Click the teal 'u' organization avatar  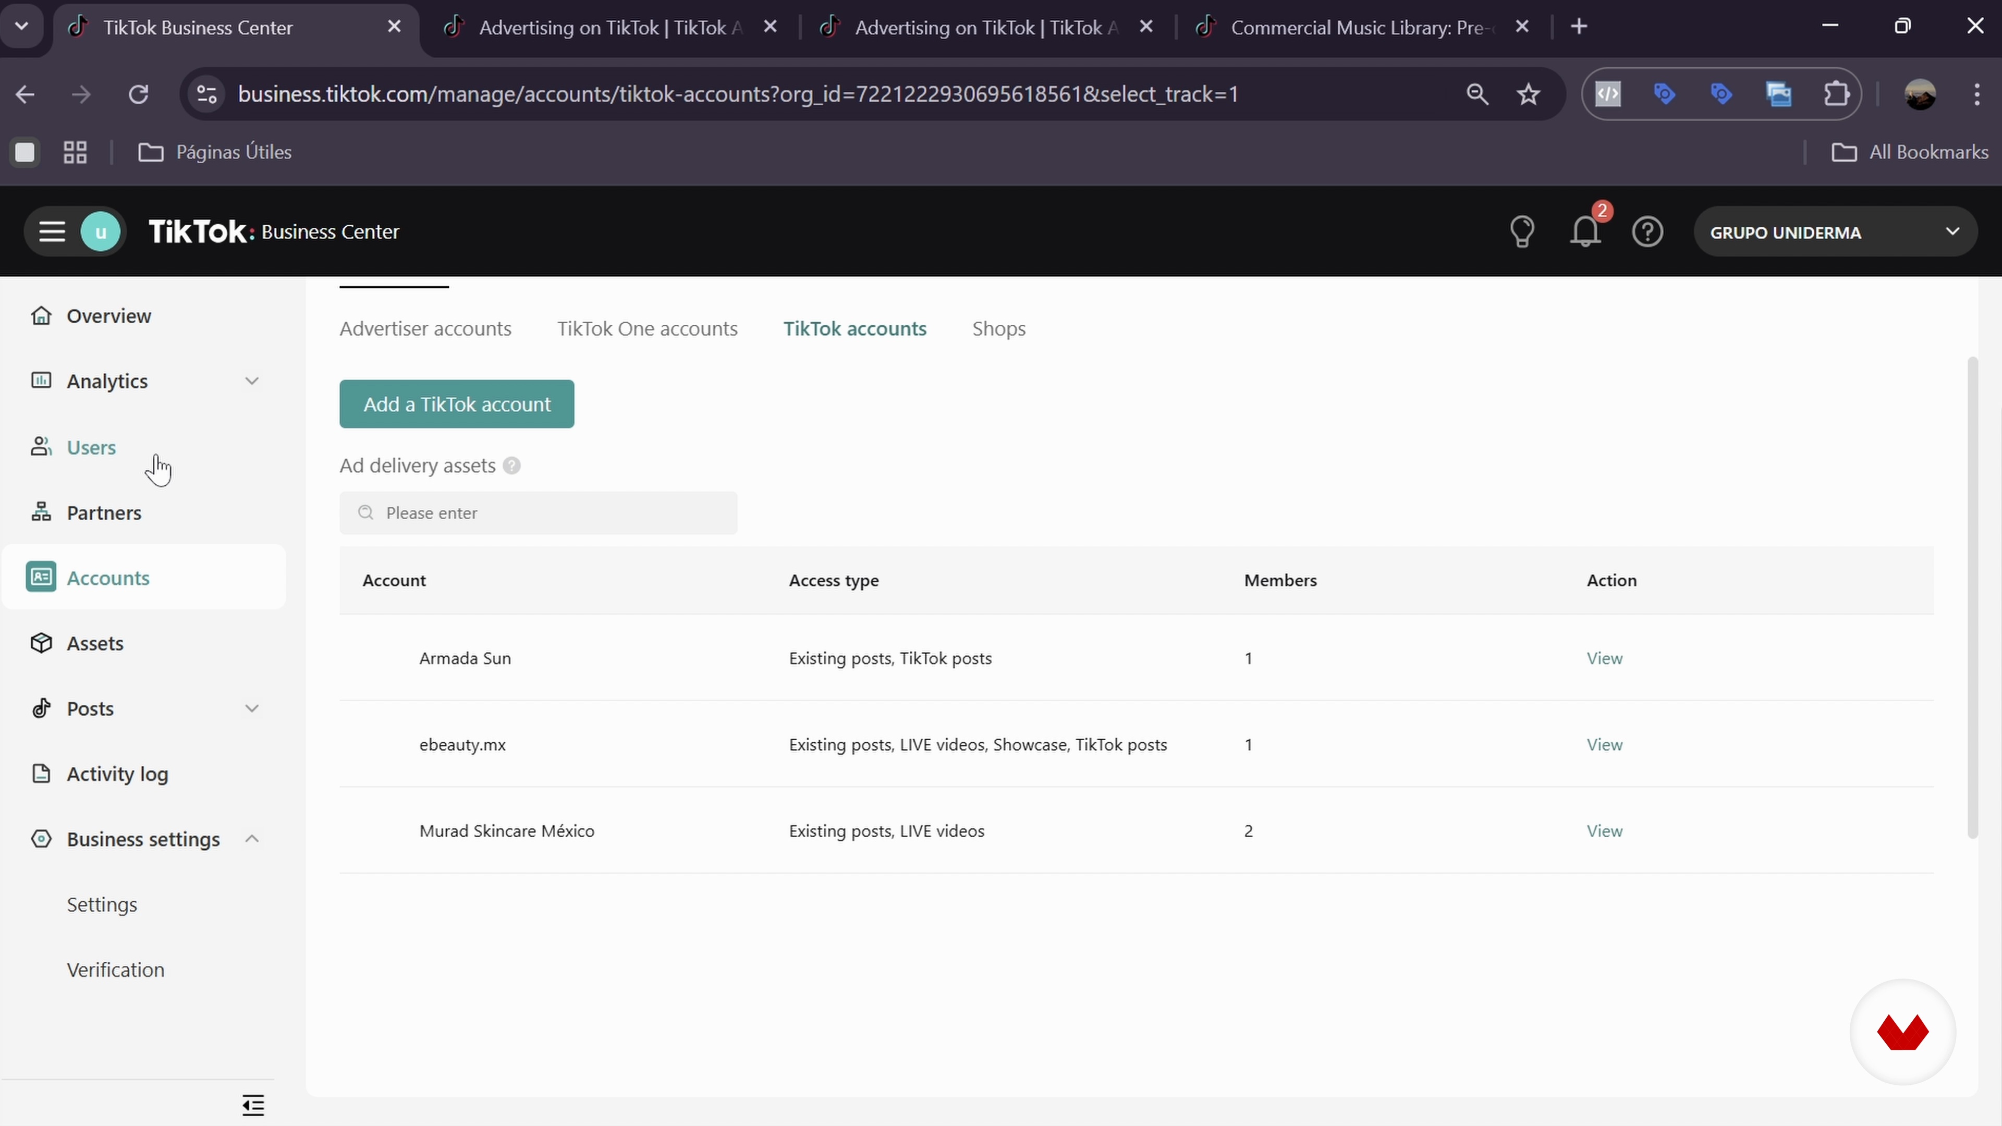tap(100, 231)
